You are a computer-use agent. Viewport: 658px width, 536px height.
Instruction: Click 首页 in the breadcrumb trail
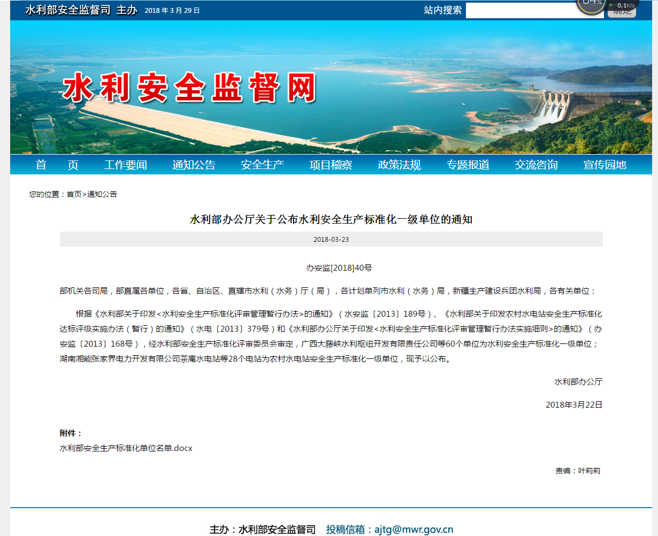tap(74, 194)
